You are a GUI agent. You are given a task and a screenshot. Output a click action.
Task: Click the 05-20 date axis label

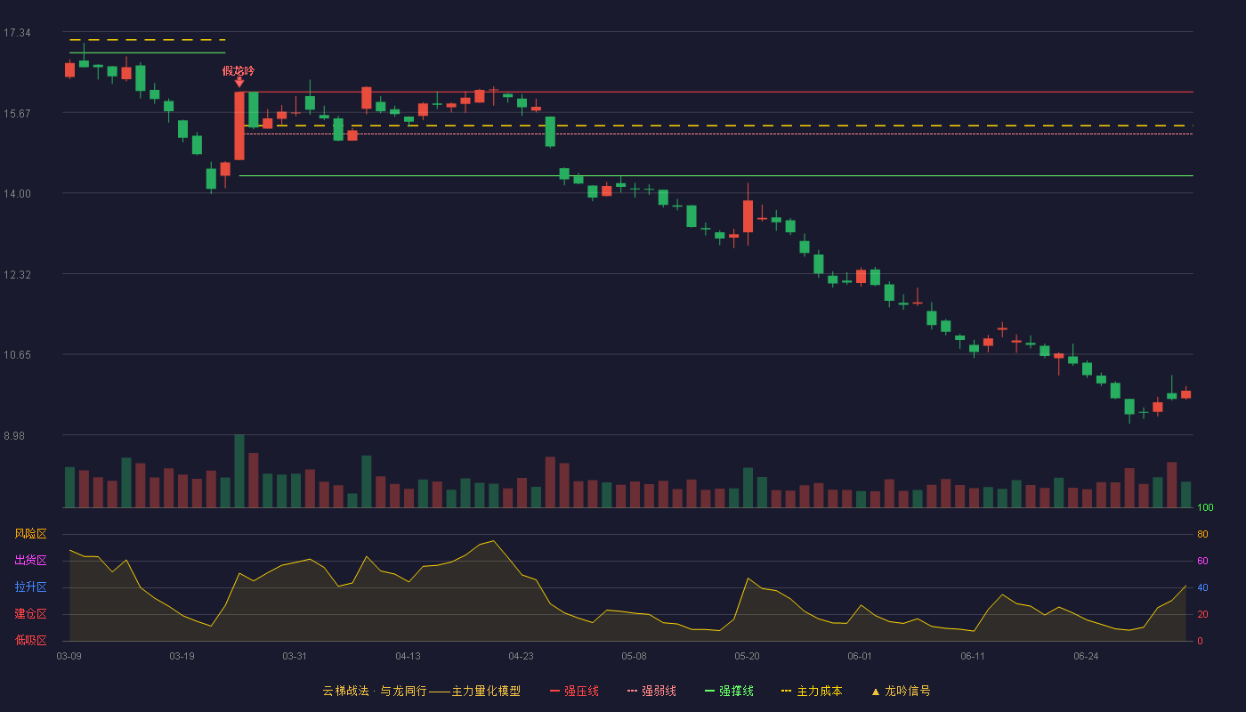[747, 656]
